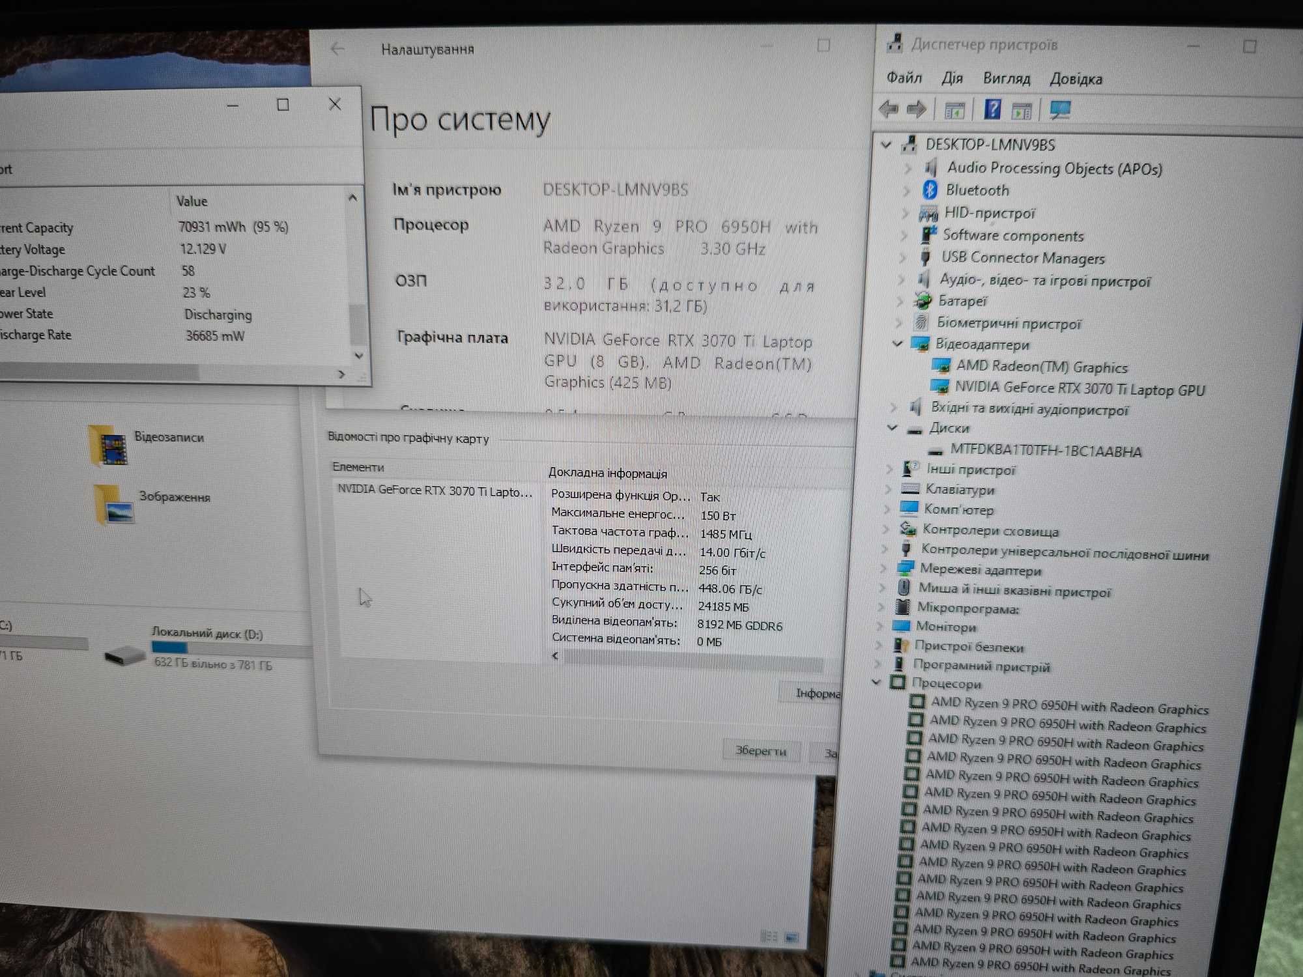1303x977 pixels.
Task: Click the MTFDKBA1T0TFH disk drive icon
Action: coord(936,451)
